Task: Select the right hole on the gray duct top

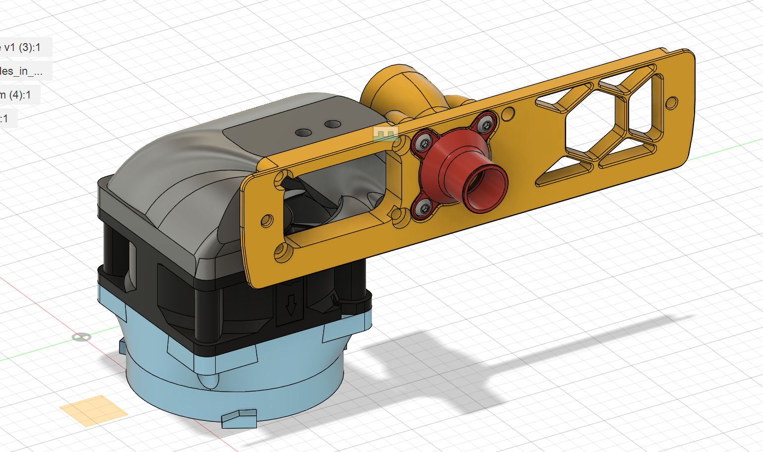Action: pos(333,124)
